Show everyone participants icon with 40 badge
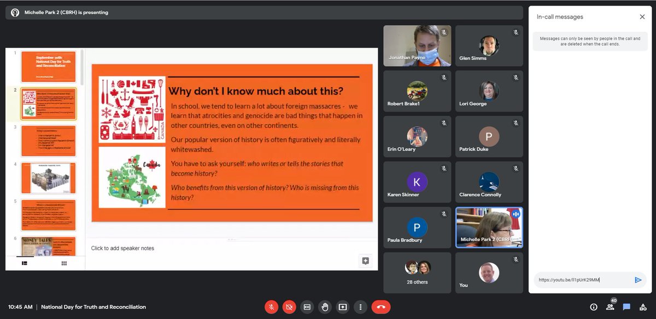 click(610, 306)
